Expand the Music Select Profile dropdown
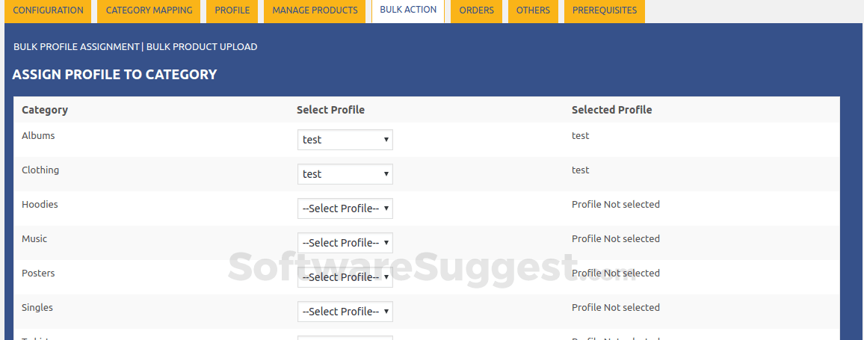Viewport: 864px width, 340px height. point(345,243)
